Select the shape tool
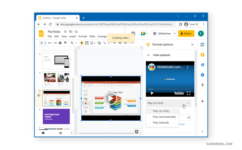The height and width of the screenshot is (150, 242). coord(99,43)
